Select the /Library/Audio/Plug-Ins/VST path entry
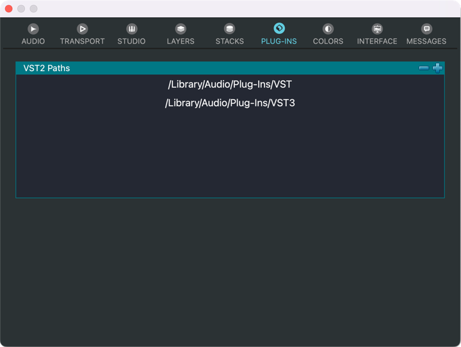461x347 pixels. click(x=230, y=84)
